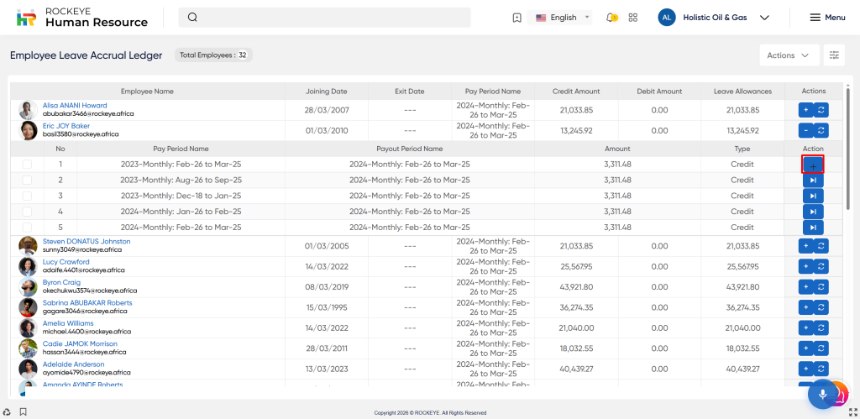Click the Lucy Crawford name link
This screenshot has height=419, width=860.
coord(66,262)
